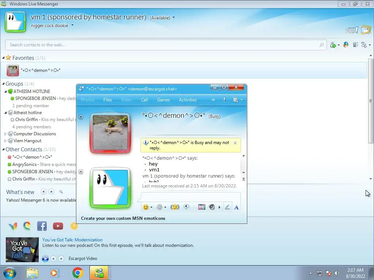Show more chat toolbar options chevron
This screenshot has width=374, height=280.
[x=213, y=100]
